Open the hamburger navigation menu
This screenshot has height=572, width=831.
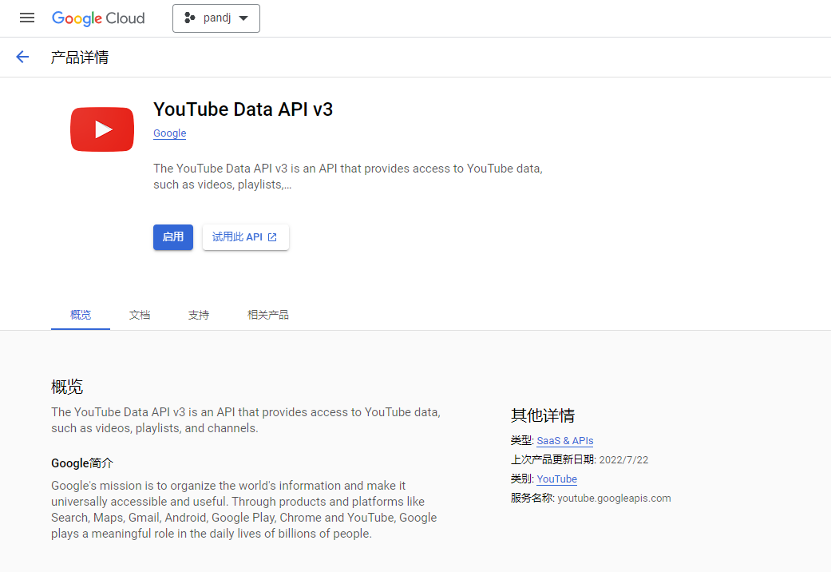(27, 18)
